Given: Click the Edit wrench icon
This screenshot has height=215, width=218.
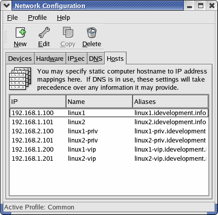Looking at the screenshot, I should 44,32.
